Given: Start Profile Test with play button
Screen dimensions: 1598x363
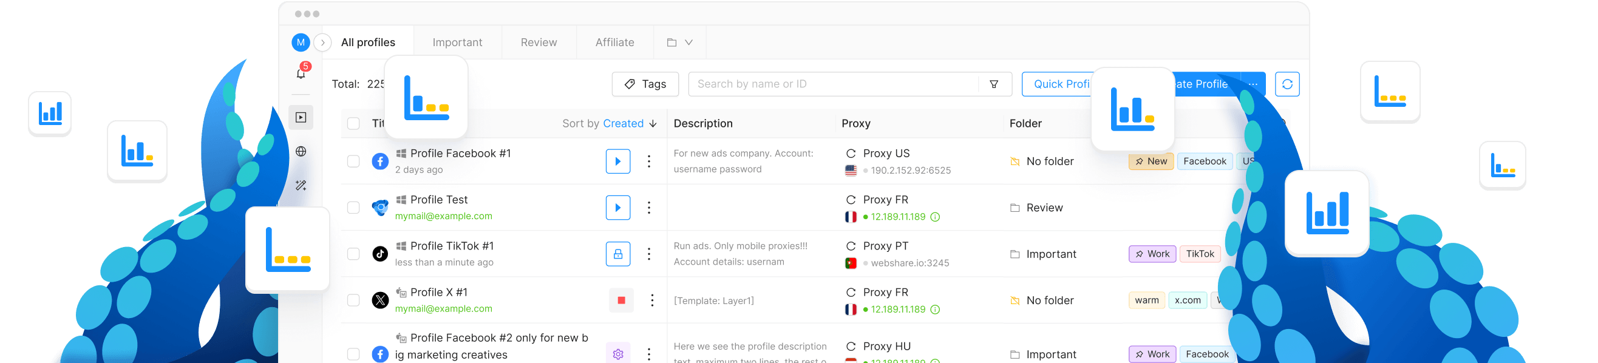Looking at the screenshot, I should (x=618, y=207).
